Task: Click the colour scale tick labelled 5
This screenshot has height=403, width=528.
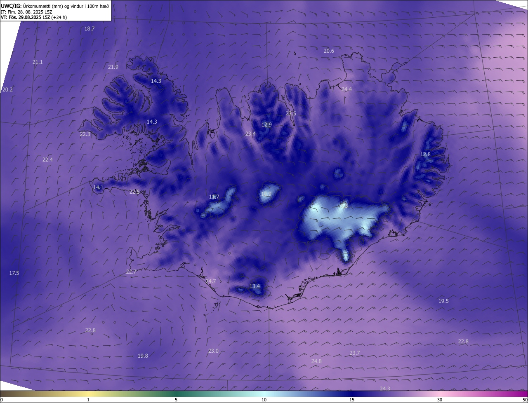Action: click(x=176, y=400)
